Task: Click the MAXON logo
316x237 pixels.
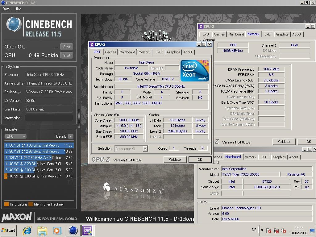Action: point(17,217)
